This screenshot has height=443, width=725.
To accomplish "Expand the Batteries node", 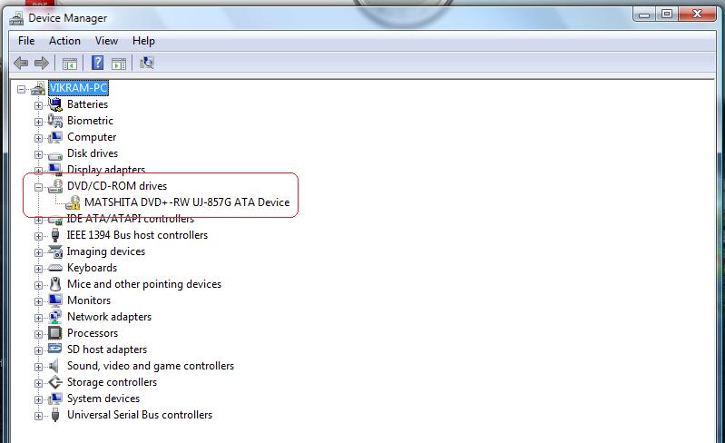I will [x=38, y=105].
